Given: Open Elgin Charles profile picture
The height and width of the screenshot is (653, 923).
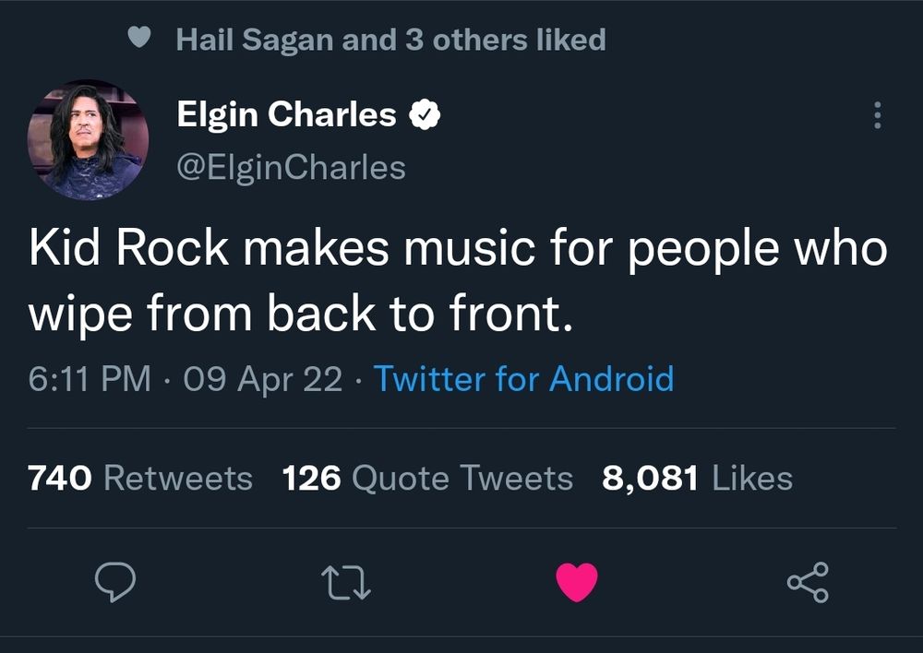Looking at the screenshot, I should (89, 138).
